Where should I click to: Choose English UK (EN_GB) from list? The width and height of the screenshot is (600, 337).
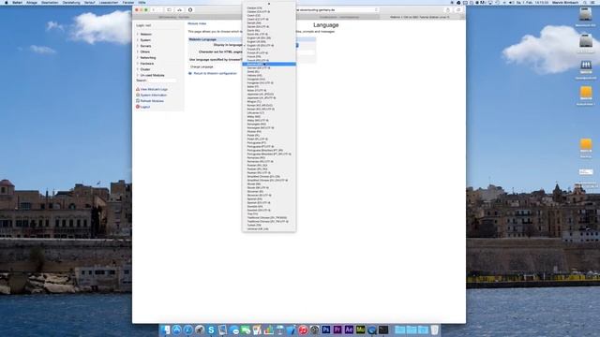269,37
